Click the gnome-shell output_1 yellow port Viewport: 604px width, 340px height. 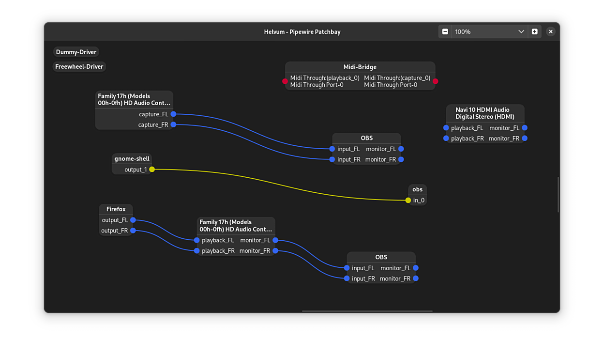coord(152,170)
